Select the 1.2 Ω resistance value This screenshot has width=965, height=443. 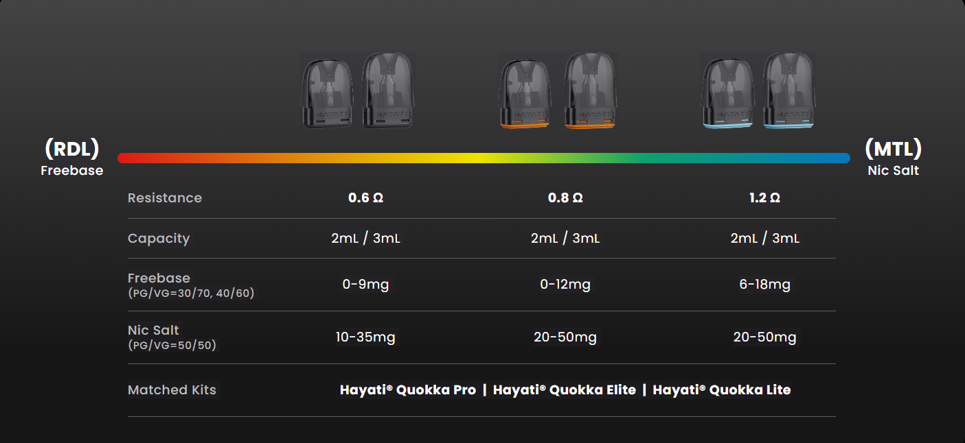click(x=764, y=198)
